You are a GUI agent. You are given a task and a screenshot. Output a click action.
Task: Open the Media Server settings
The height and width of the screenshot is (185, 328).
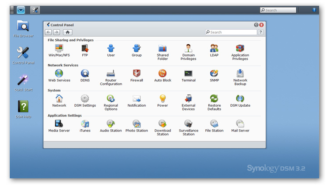pos(59,124)
